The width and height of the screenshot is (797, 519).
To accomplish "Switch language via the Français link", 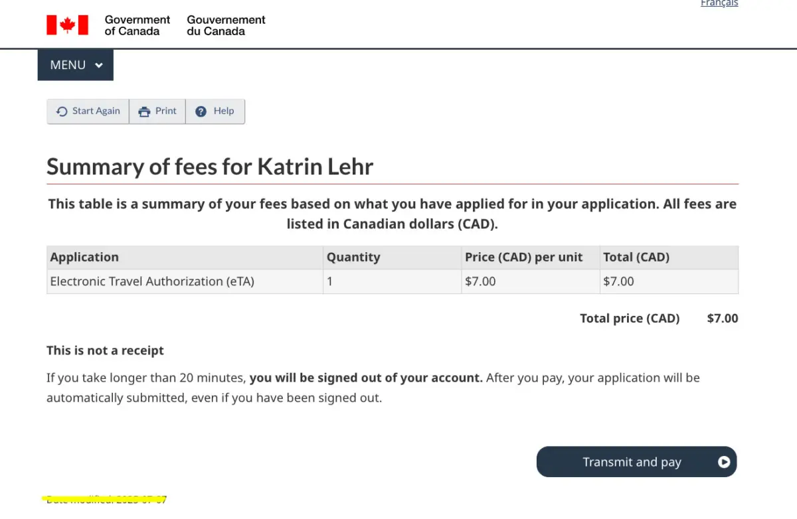I will point(719,3).
